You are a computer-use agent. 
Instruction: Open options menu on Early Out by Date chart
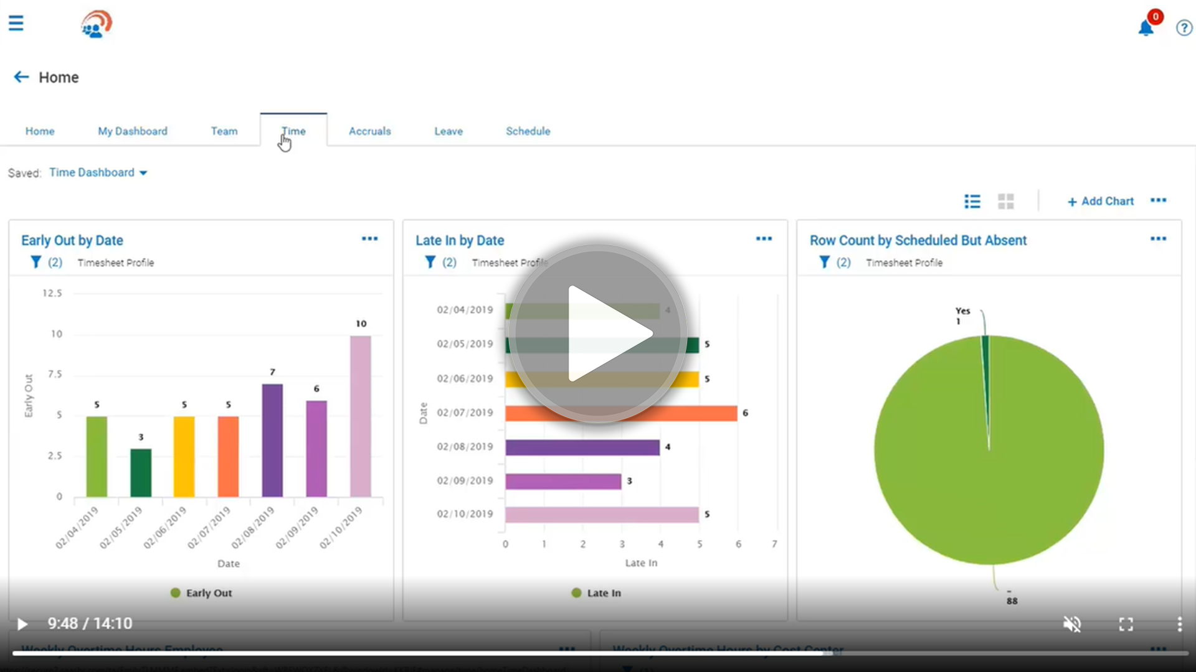pyautogui.click(x=369, y=238)
